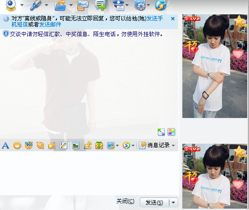Open the application settings gear-monitor icon

pos(140,6)
